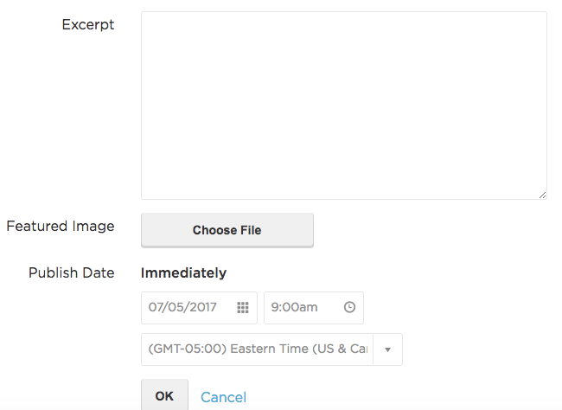Click the Featured Image label
Image resolution: width=562 pixels, height=410 pixels.
pyautogui.click(x=61, y=227)
